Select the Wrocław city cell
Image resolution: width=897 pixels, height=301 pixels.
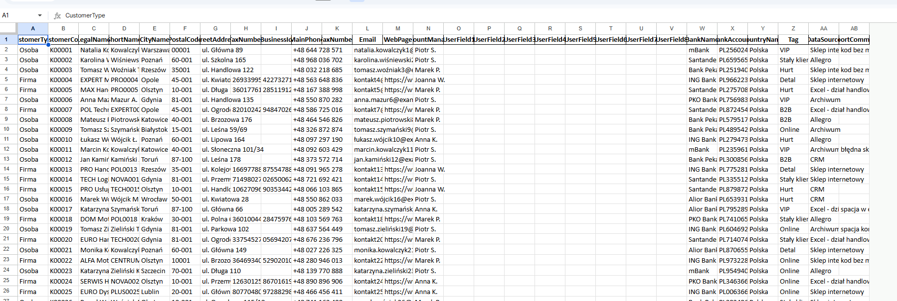(155, 199)
